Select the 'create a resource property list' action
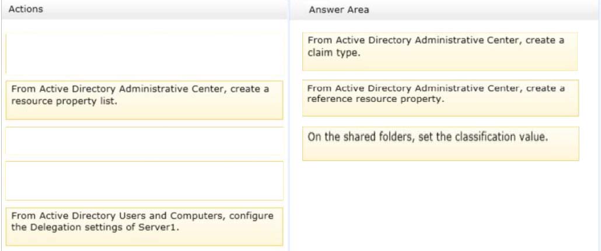The width and height of the screenshot is (601, 251). 145,100
